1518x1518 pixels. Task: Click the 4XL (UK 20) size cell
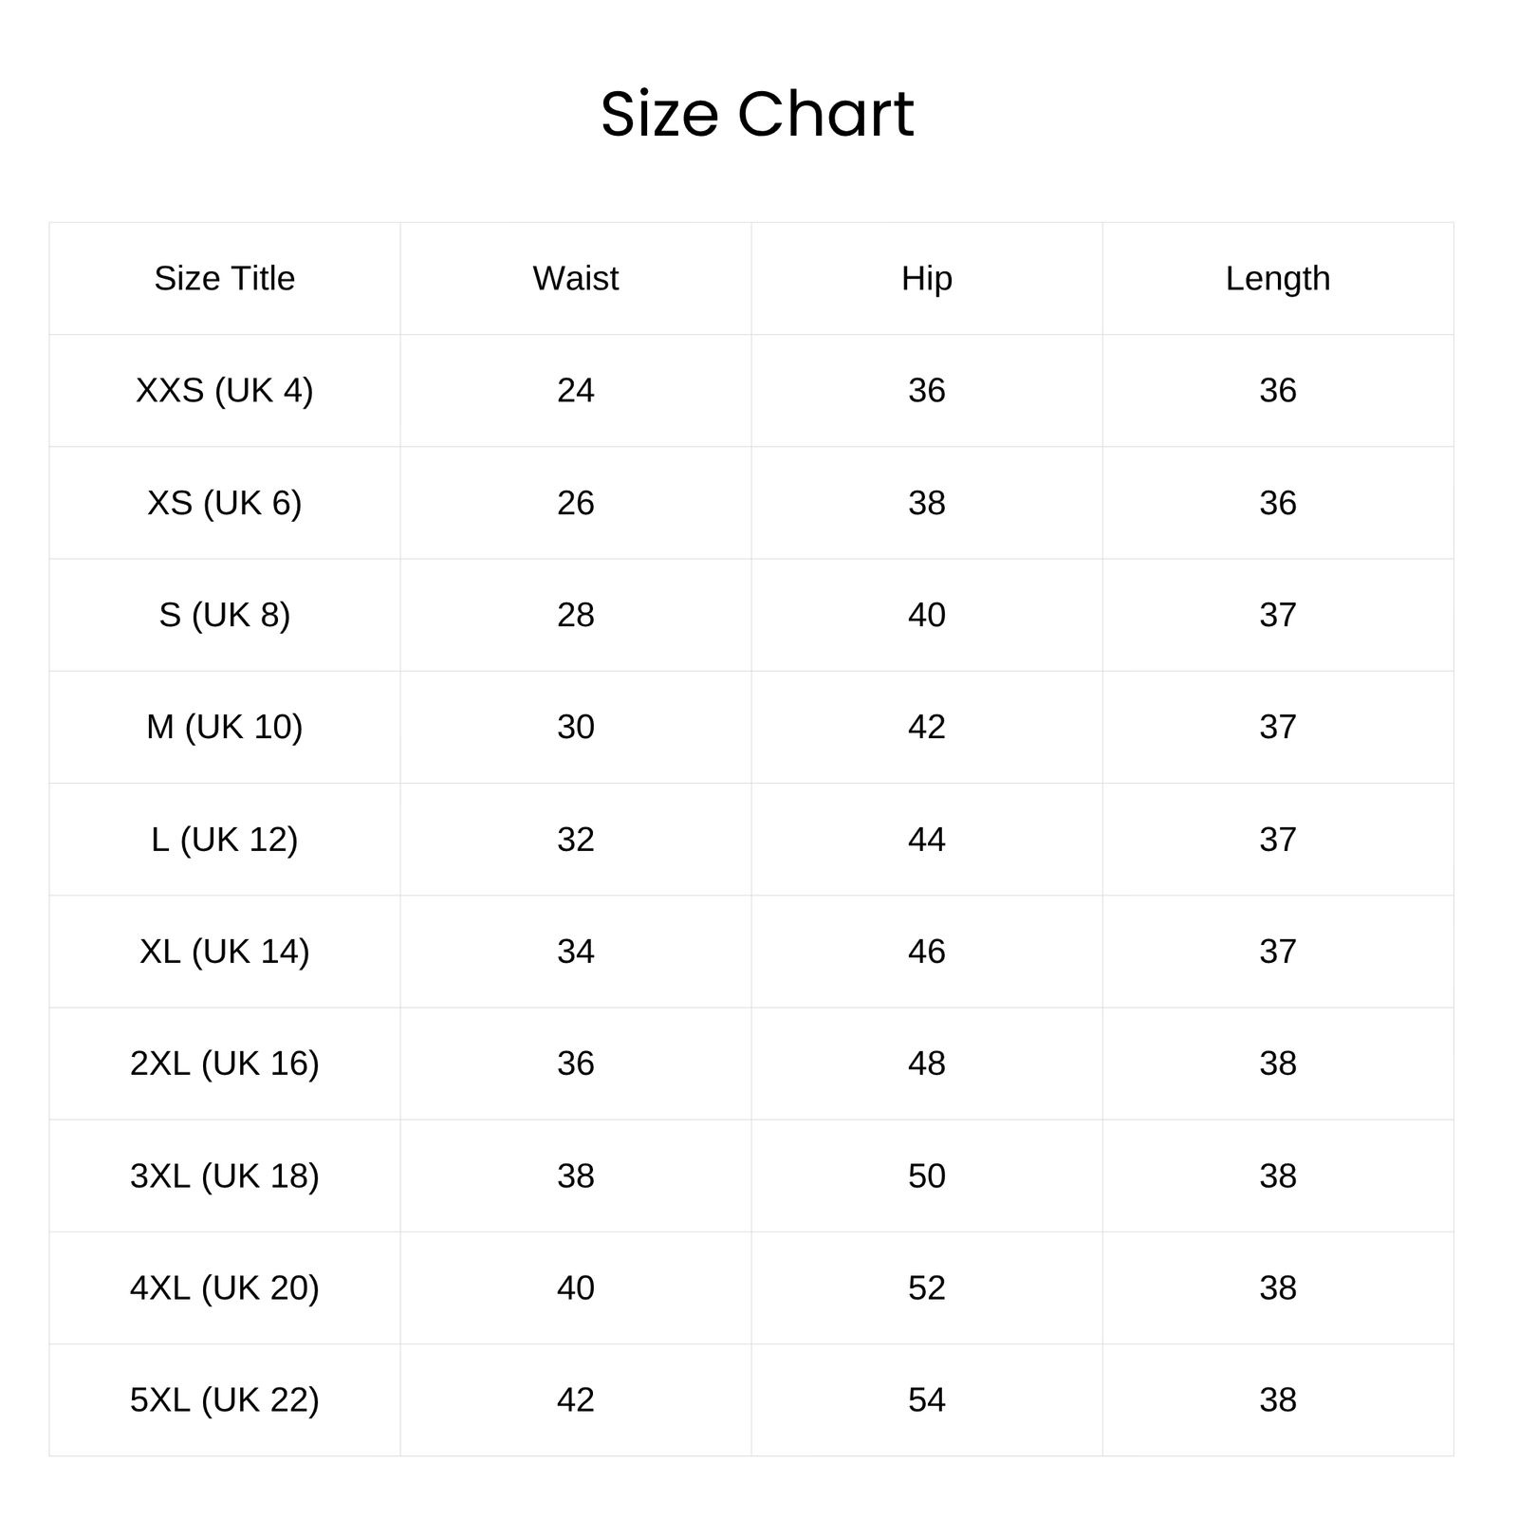225,1288
